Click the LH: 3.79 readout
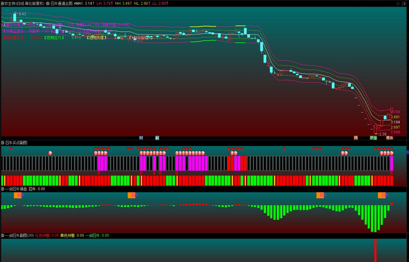Screen dimensions: 409x262 coord(105,3)
